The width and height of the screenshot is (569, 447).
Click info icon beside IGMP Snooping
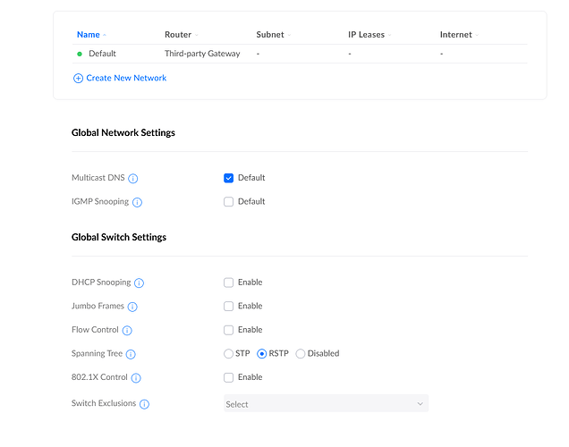[x=137, y=202]
